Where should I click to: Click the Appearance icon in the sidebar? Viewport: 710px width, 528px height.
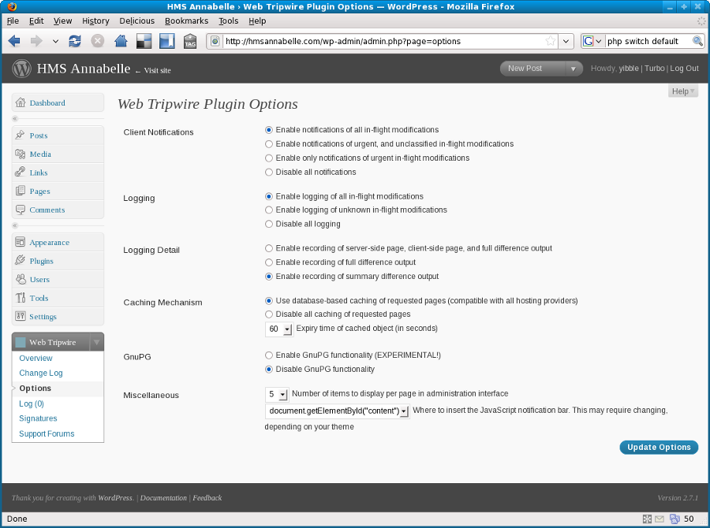tap(20, 242)
